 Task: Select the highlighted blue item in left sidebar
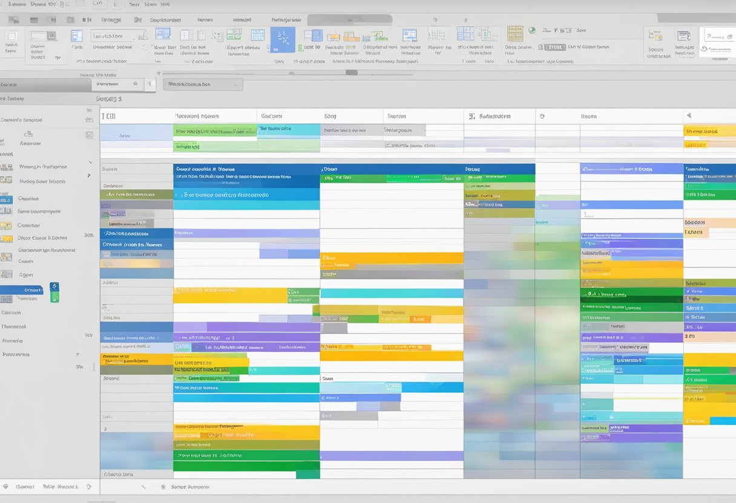(22, 290)
